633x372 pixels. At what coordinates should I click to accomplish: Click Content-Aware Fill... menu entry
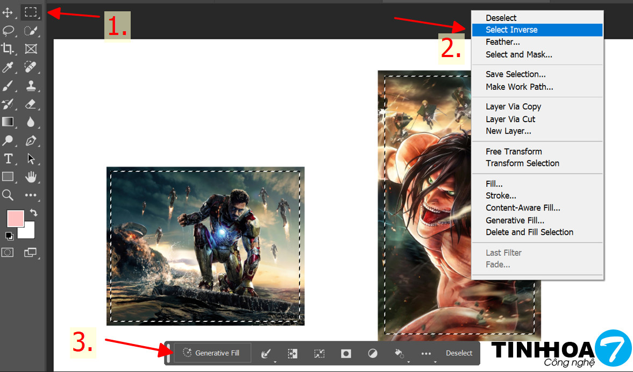click(x=522, y=208)
